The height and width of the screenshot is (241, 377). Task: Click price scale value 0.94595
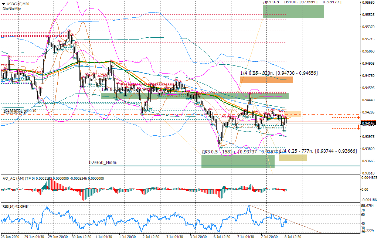368,88
